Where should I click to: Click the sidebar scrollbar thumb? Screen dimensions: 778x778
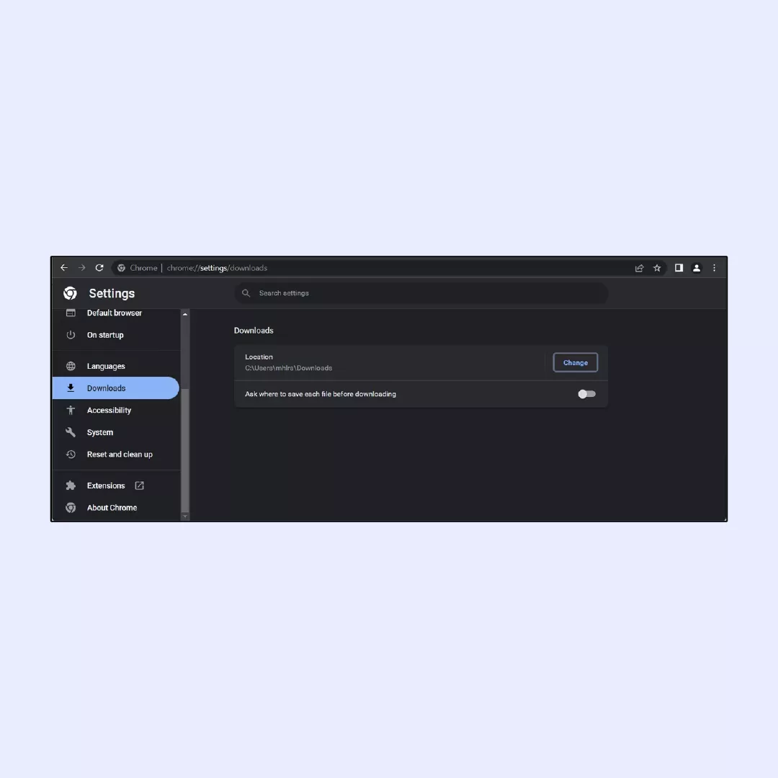tap(185, 451)
